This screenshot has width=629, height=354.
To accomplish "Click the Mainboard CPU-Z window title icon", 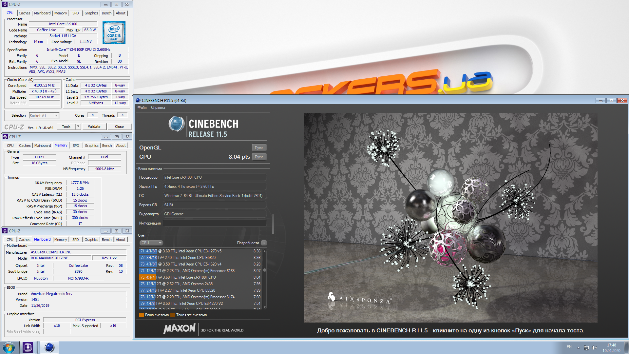I will (x=5, y=231).
